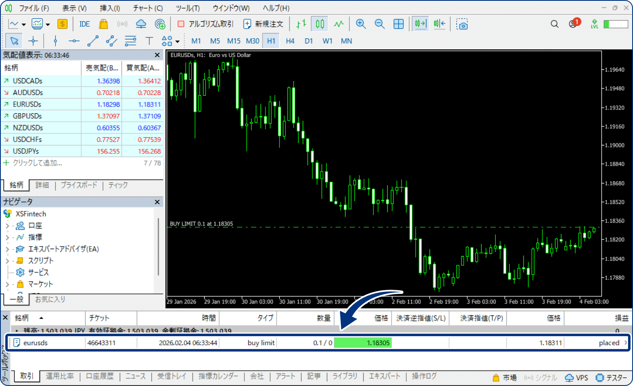633x386 pixels.
Task: Click the zoom out magnifier icon
Action: pos(380,24)
